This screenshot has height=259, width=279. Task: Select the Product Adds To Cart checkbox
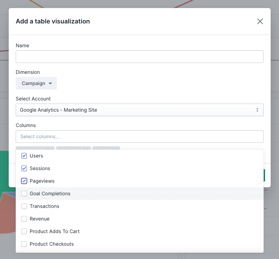[x=24, y=231]
